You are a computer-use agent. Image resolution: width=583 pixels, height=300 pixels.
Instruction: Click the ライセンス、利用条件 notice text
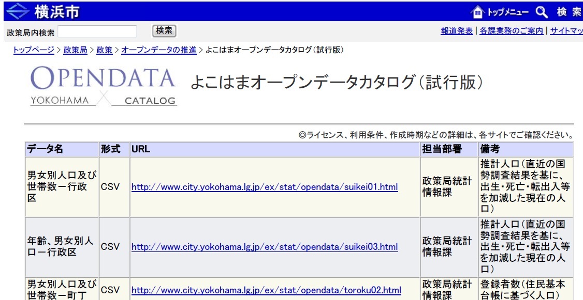pos(436,135)
